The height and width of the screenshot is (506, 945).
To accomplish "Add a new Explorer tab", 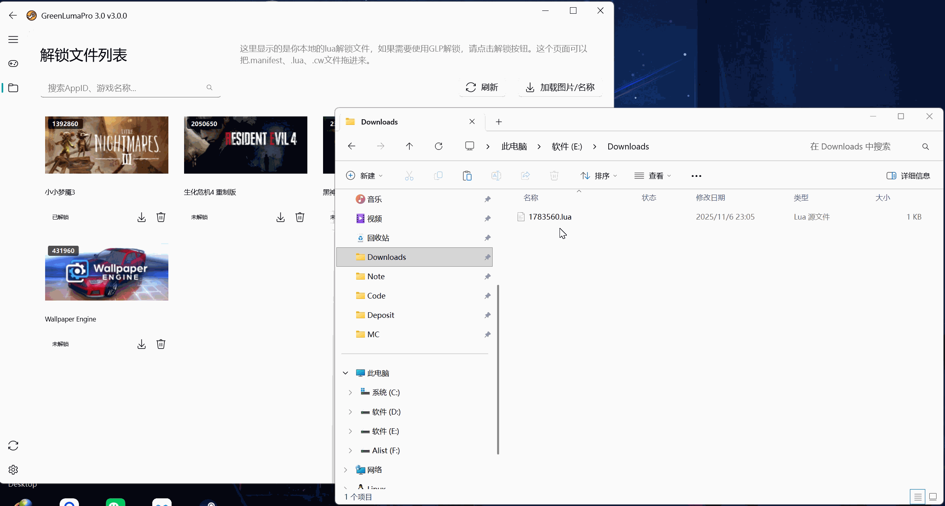I will pyautogui.click(x=499, y=122).
